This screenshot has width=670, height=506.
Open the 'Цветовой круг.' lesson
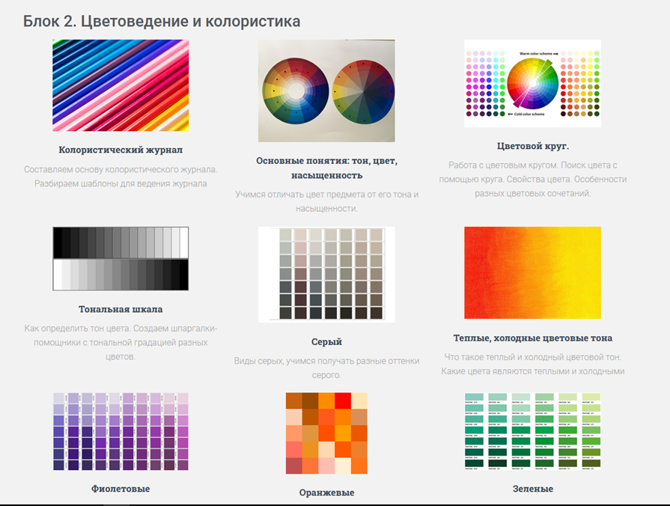(532, 146)
